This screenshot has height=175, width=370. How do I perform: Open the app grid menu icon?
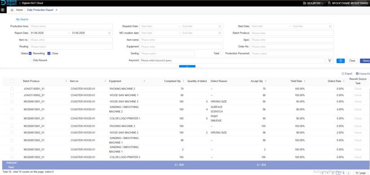tap(3, 10)
